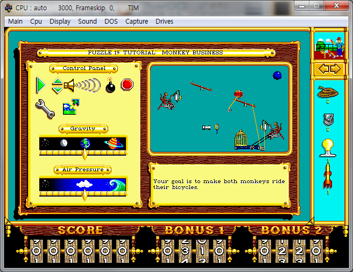
Task: Open the wrench tool icon
Action: point(45,109)
